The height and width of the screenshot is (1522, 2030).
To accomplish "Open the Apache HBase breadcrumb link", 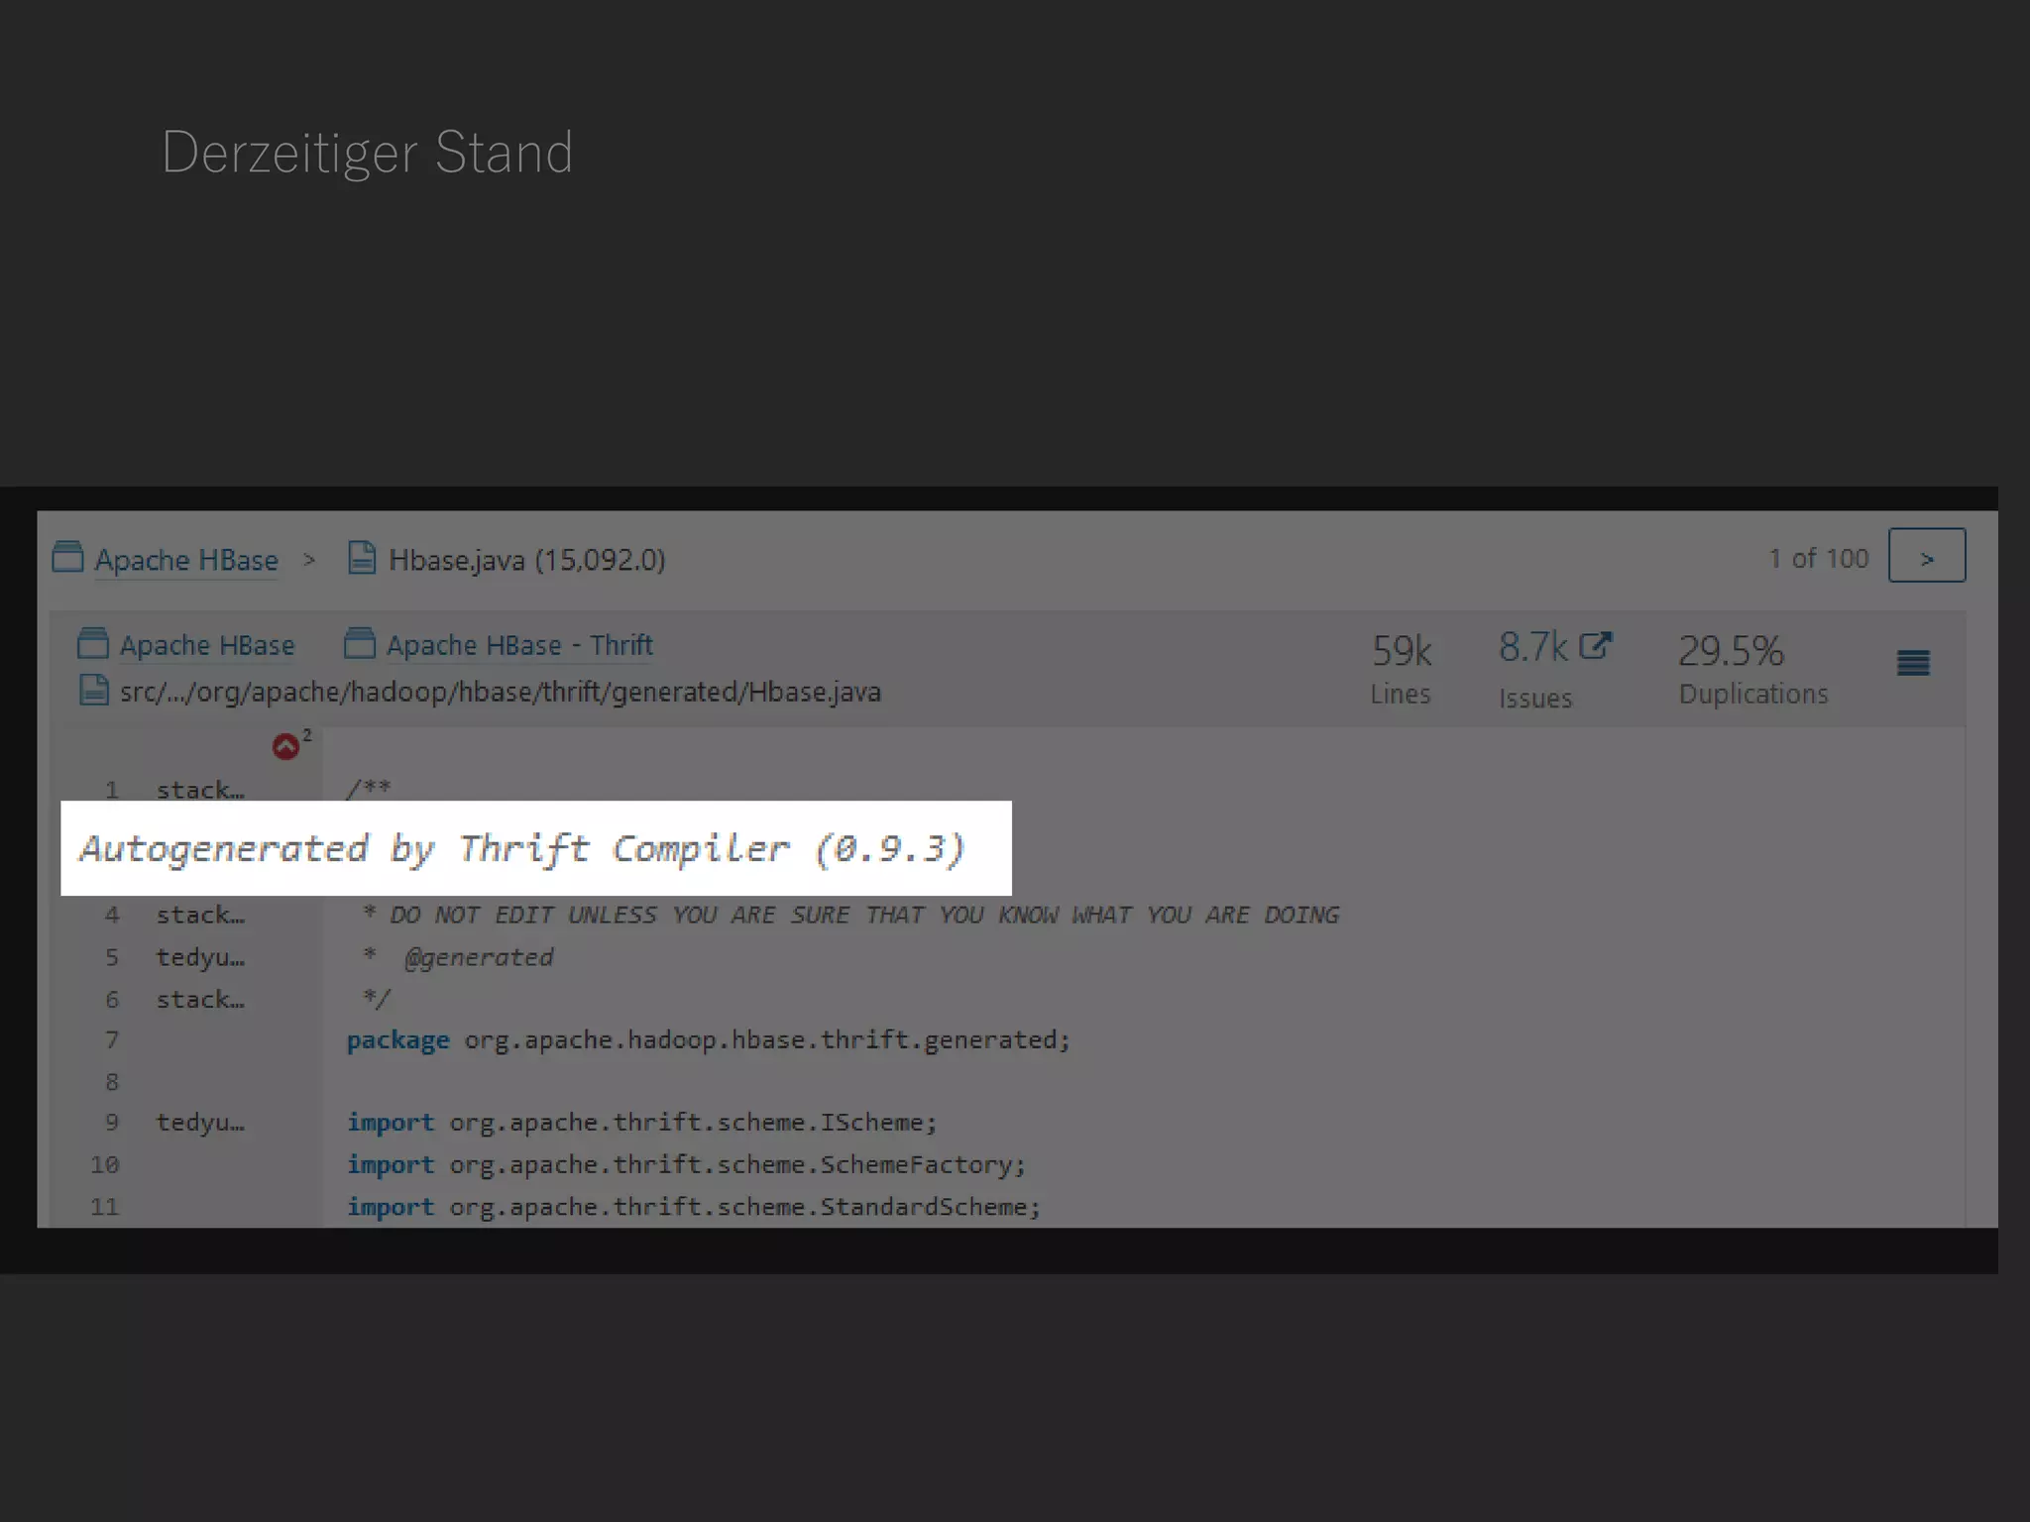I will coord(186,560).
